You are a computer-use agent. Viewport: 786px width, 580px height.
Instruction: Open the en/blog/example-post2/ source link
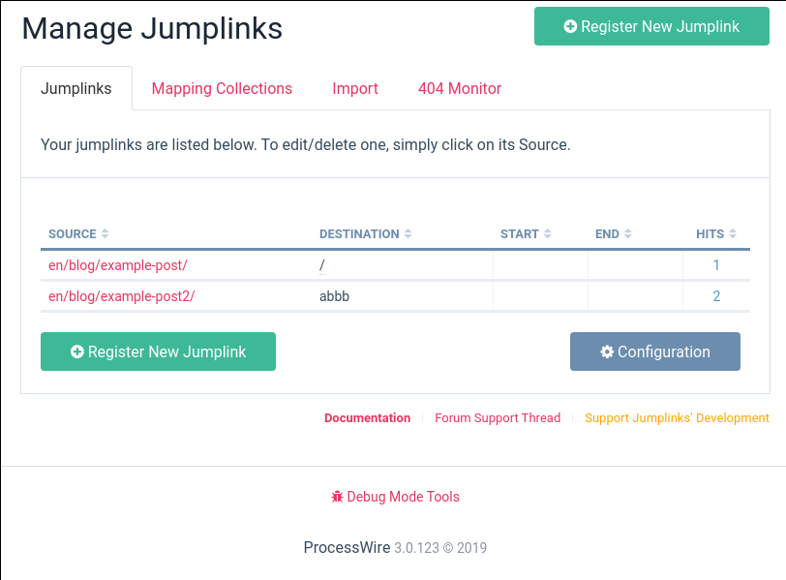122,296
